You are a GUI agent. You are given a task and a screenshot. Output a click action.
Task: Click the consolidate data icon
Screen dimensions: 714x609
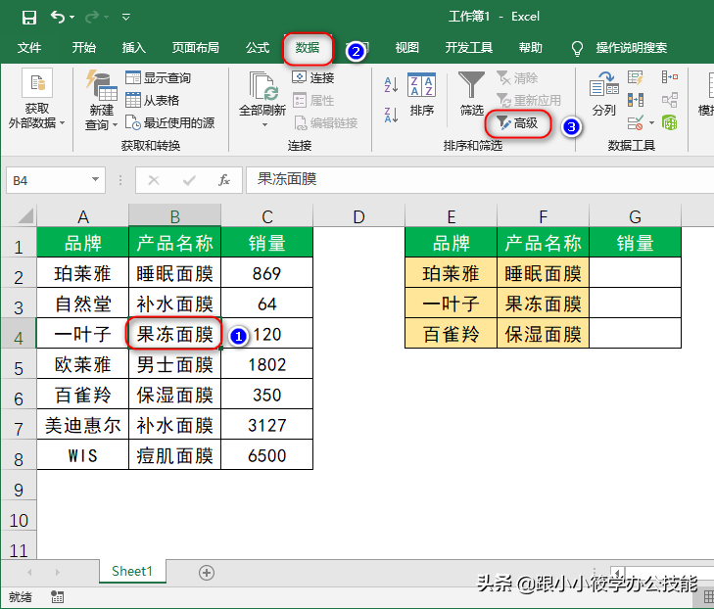pyautogui.click(x=669, y=77)
